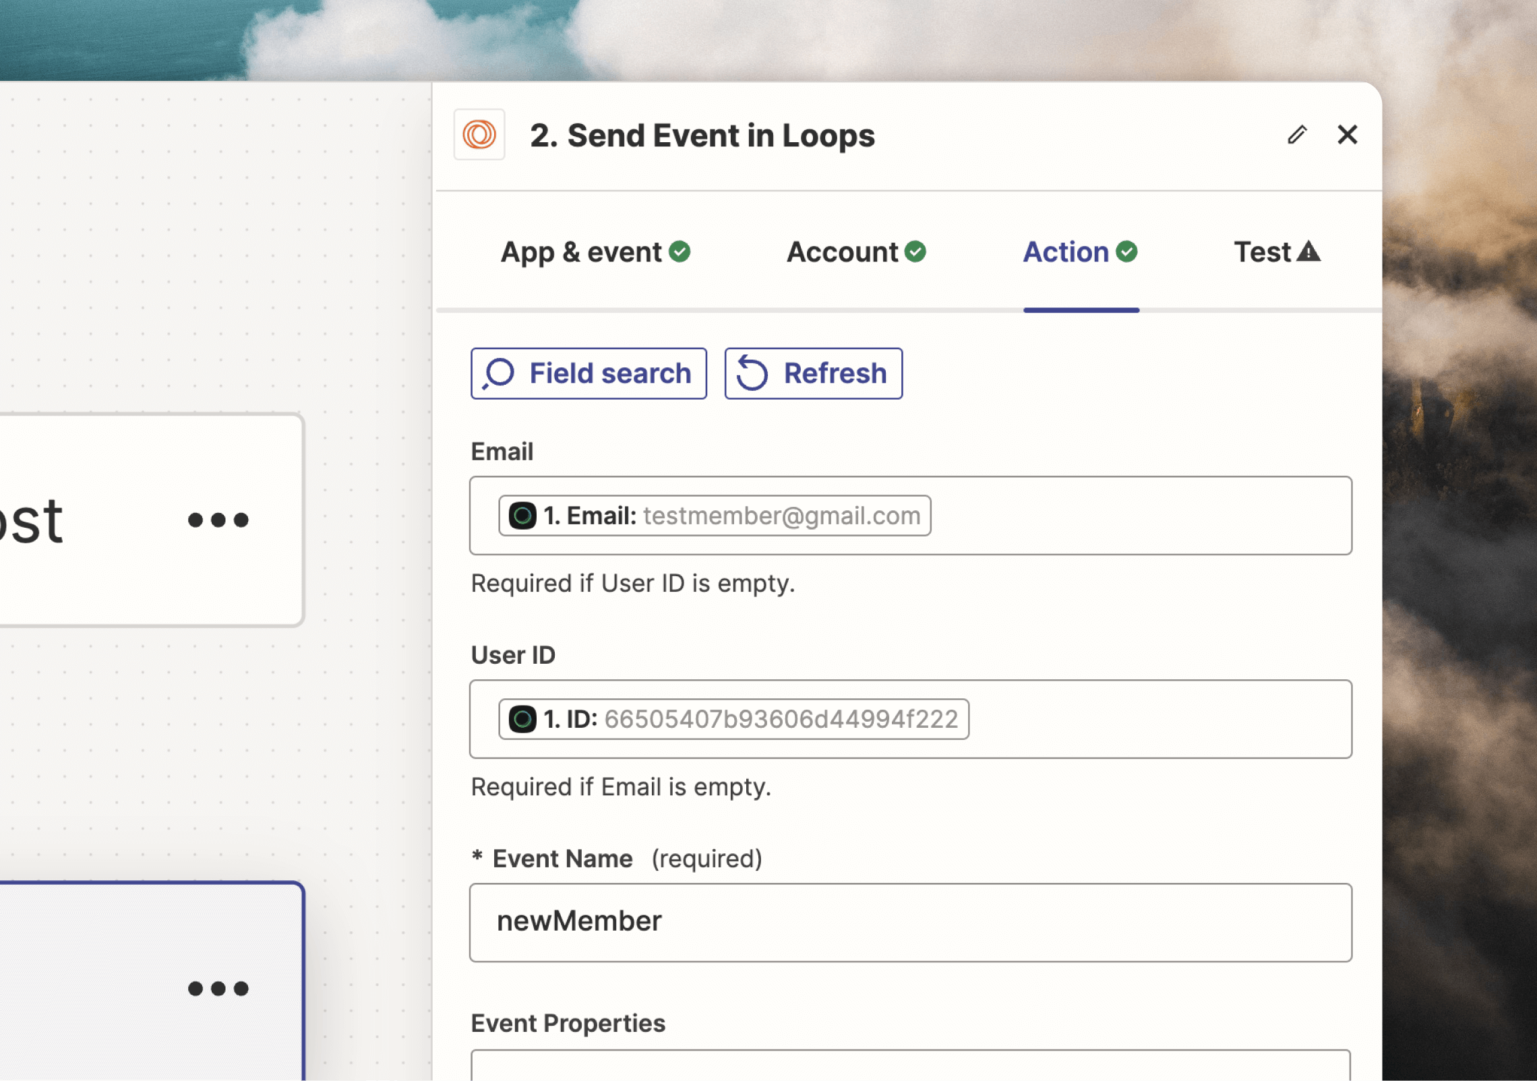The image size is (1537, 1081).
Task: Click the 'Event Name (required)' label
Action: pos(617,859)
